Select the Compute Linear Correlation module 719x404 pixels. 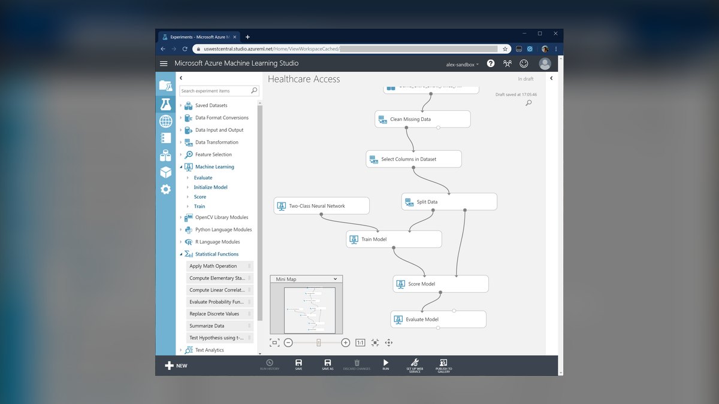(220, 290)
